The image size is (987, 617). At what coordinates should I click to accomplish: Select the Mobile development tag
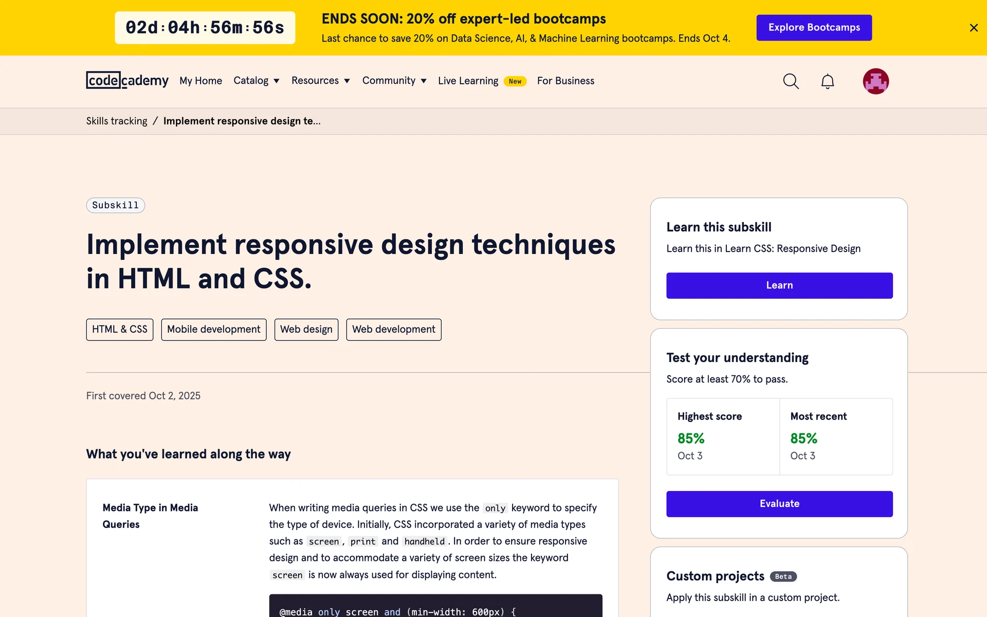tap(213, 330)
